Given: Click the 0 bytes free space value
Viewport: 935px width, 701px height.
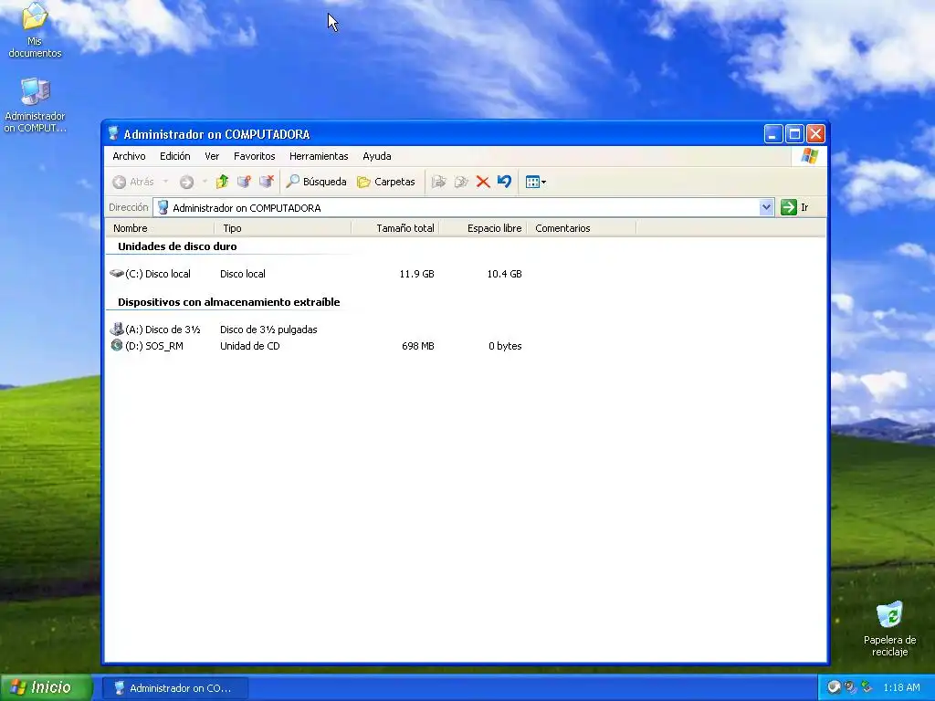Looking at the screenshot, I should [x=504, y=346].
